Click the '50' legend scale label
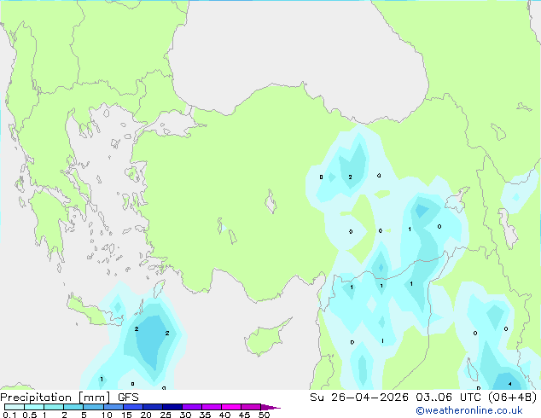Viewport: 541px width, 418px height. [264, 415]
